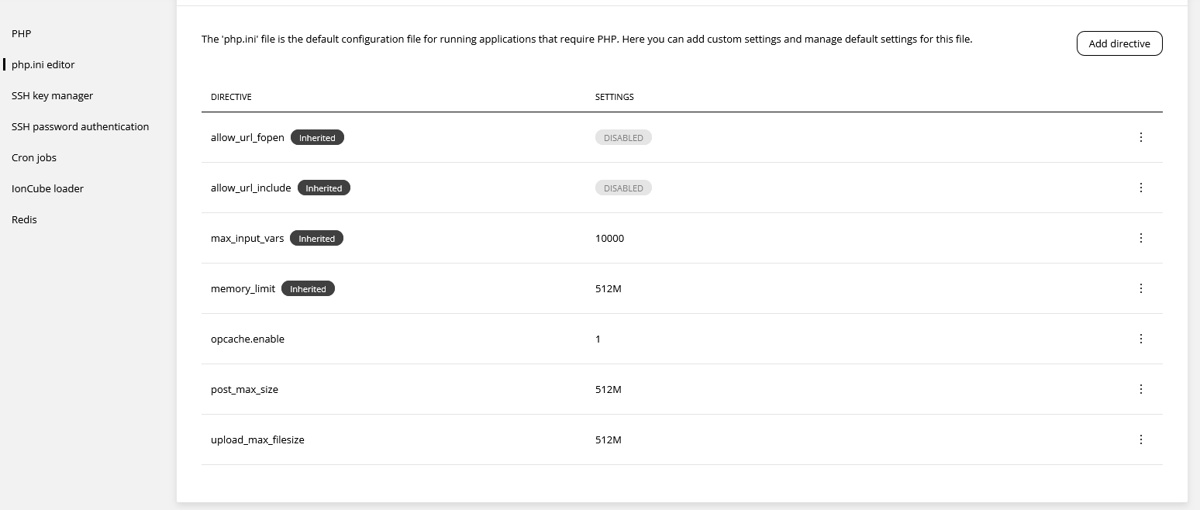
Task: Click the upload_max_filesize options icon
Action: tap(1140, 439)
